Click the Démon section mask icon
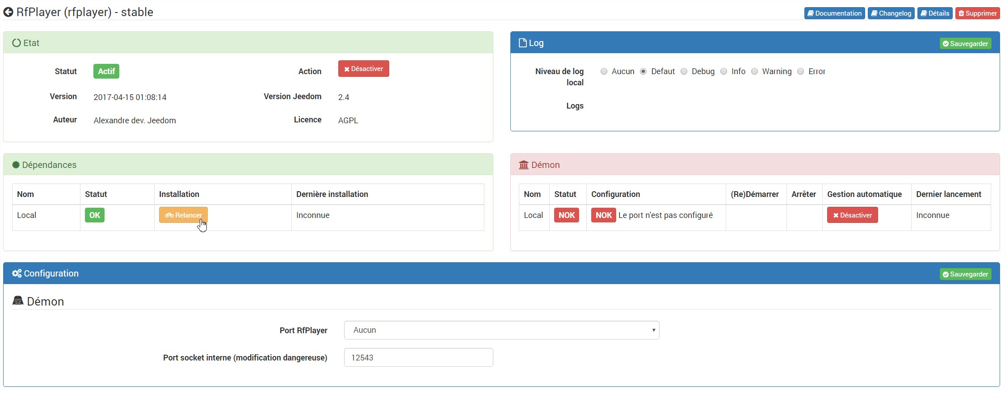Screen dimensions: 1005x398 tap(18, 300)
